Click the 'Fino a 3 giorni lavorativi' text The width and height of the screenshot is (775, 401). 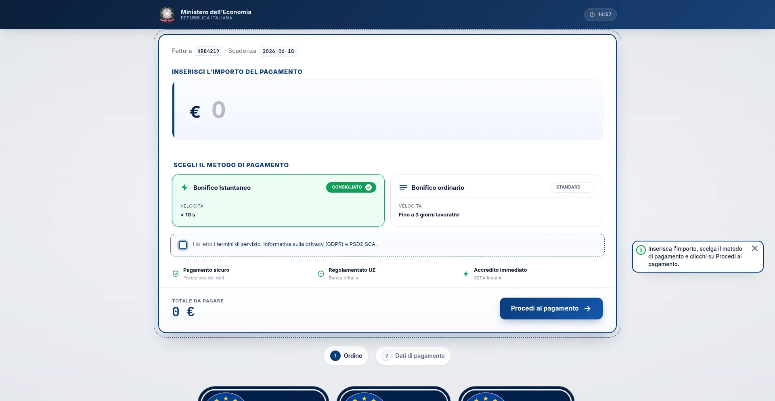pos(429,215)
